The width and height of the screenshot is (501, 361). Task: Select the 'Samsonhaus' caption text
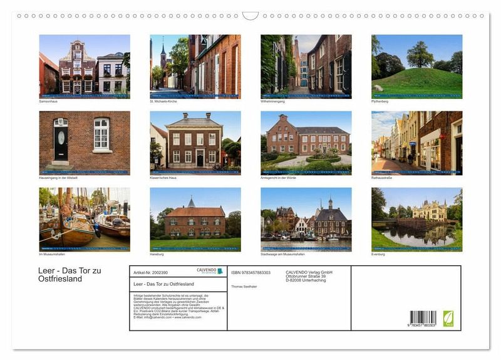point(48,101)
